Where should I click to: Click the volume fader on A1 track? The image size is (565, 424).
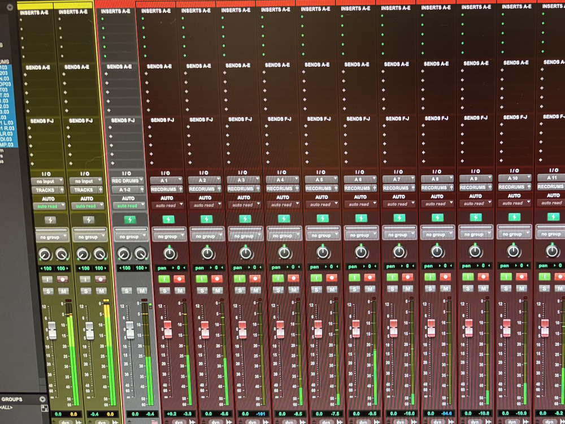(x=168, y=329)
